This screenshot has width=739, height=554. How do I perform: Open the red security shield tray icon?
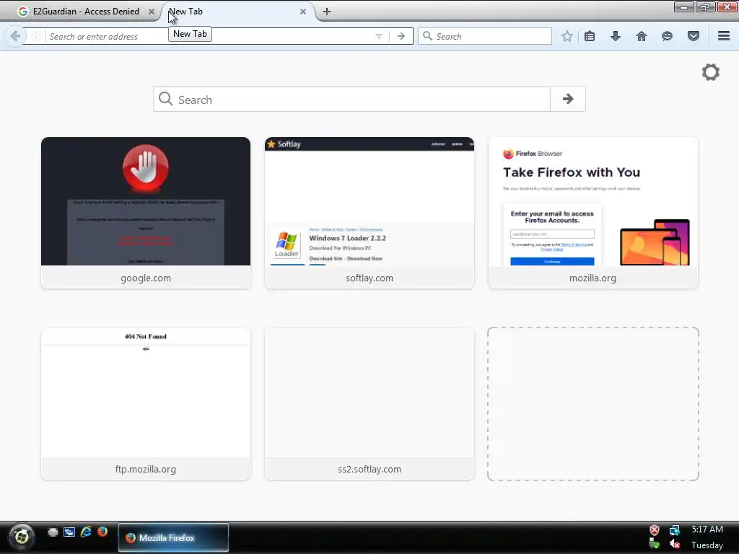tap(654, 530)
